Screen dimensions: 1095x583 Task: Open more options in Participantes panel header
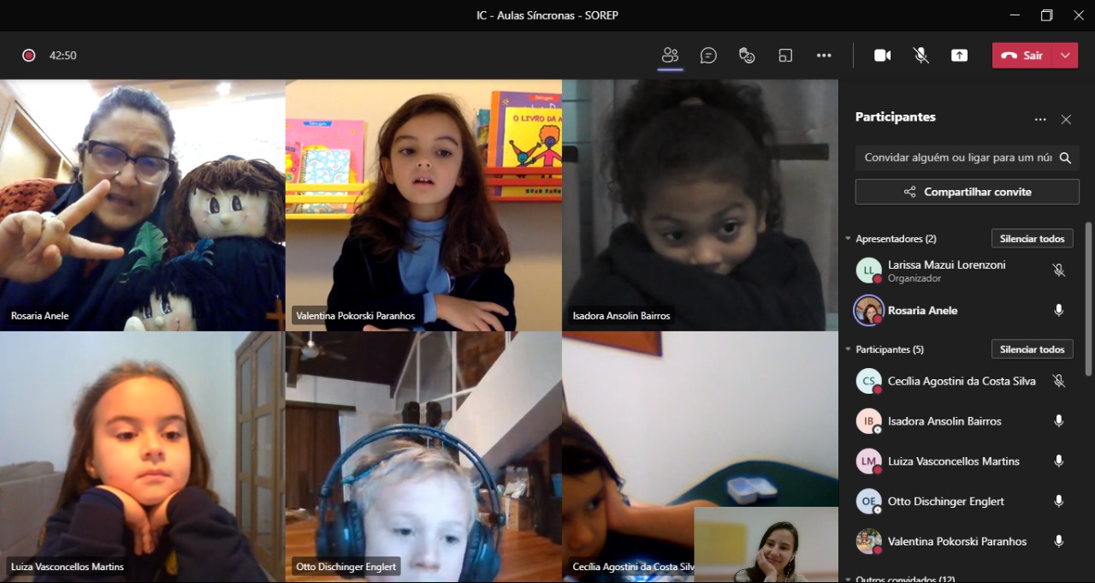[x=1040, y=120]
